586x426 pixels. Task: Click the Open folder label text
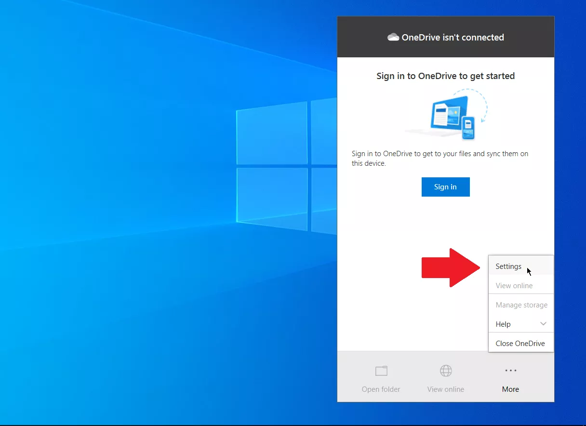tap(381, 389)
